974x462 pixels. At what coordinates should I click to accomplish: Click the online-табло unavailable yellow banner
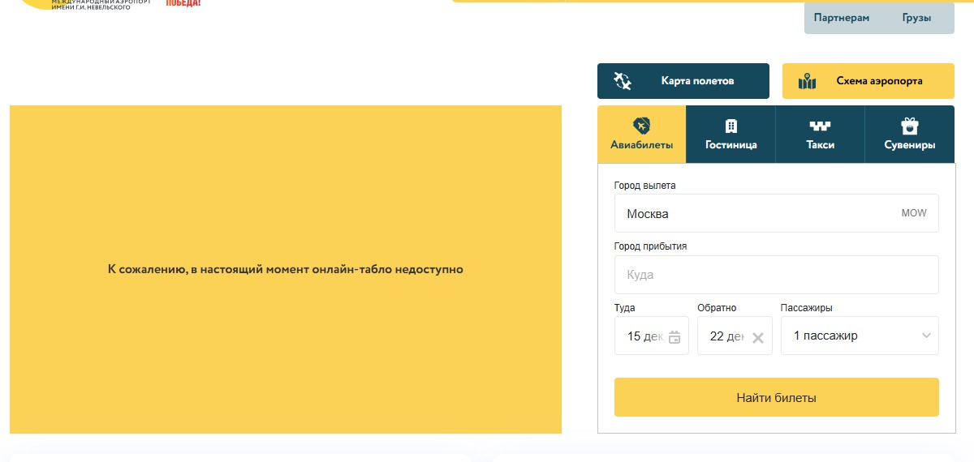pos(285,269)
